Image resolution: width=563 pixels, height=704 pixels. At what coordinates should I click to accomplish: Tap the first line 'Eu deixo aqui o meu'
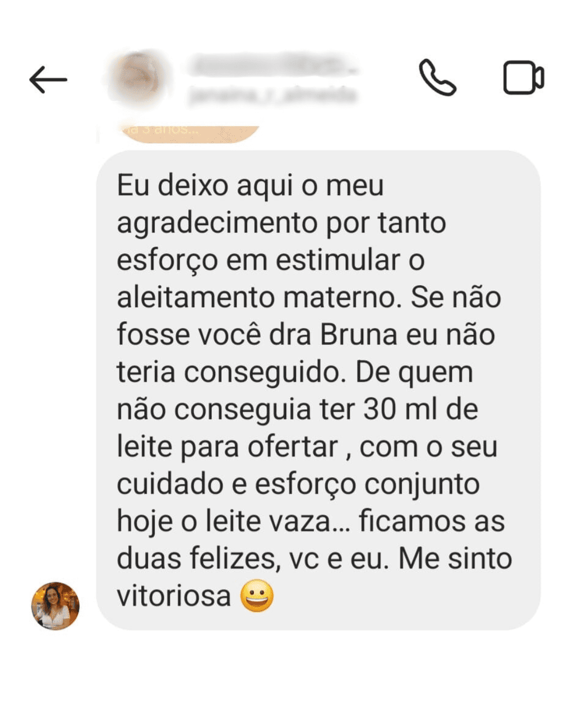pos(250,186)
